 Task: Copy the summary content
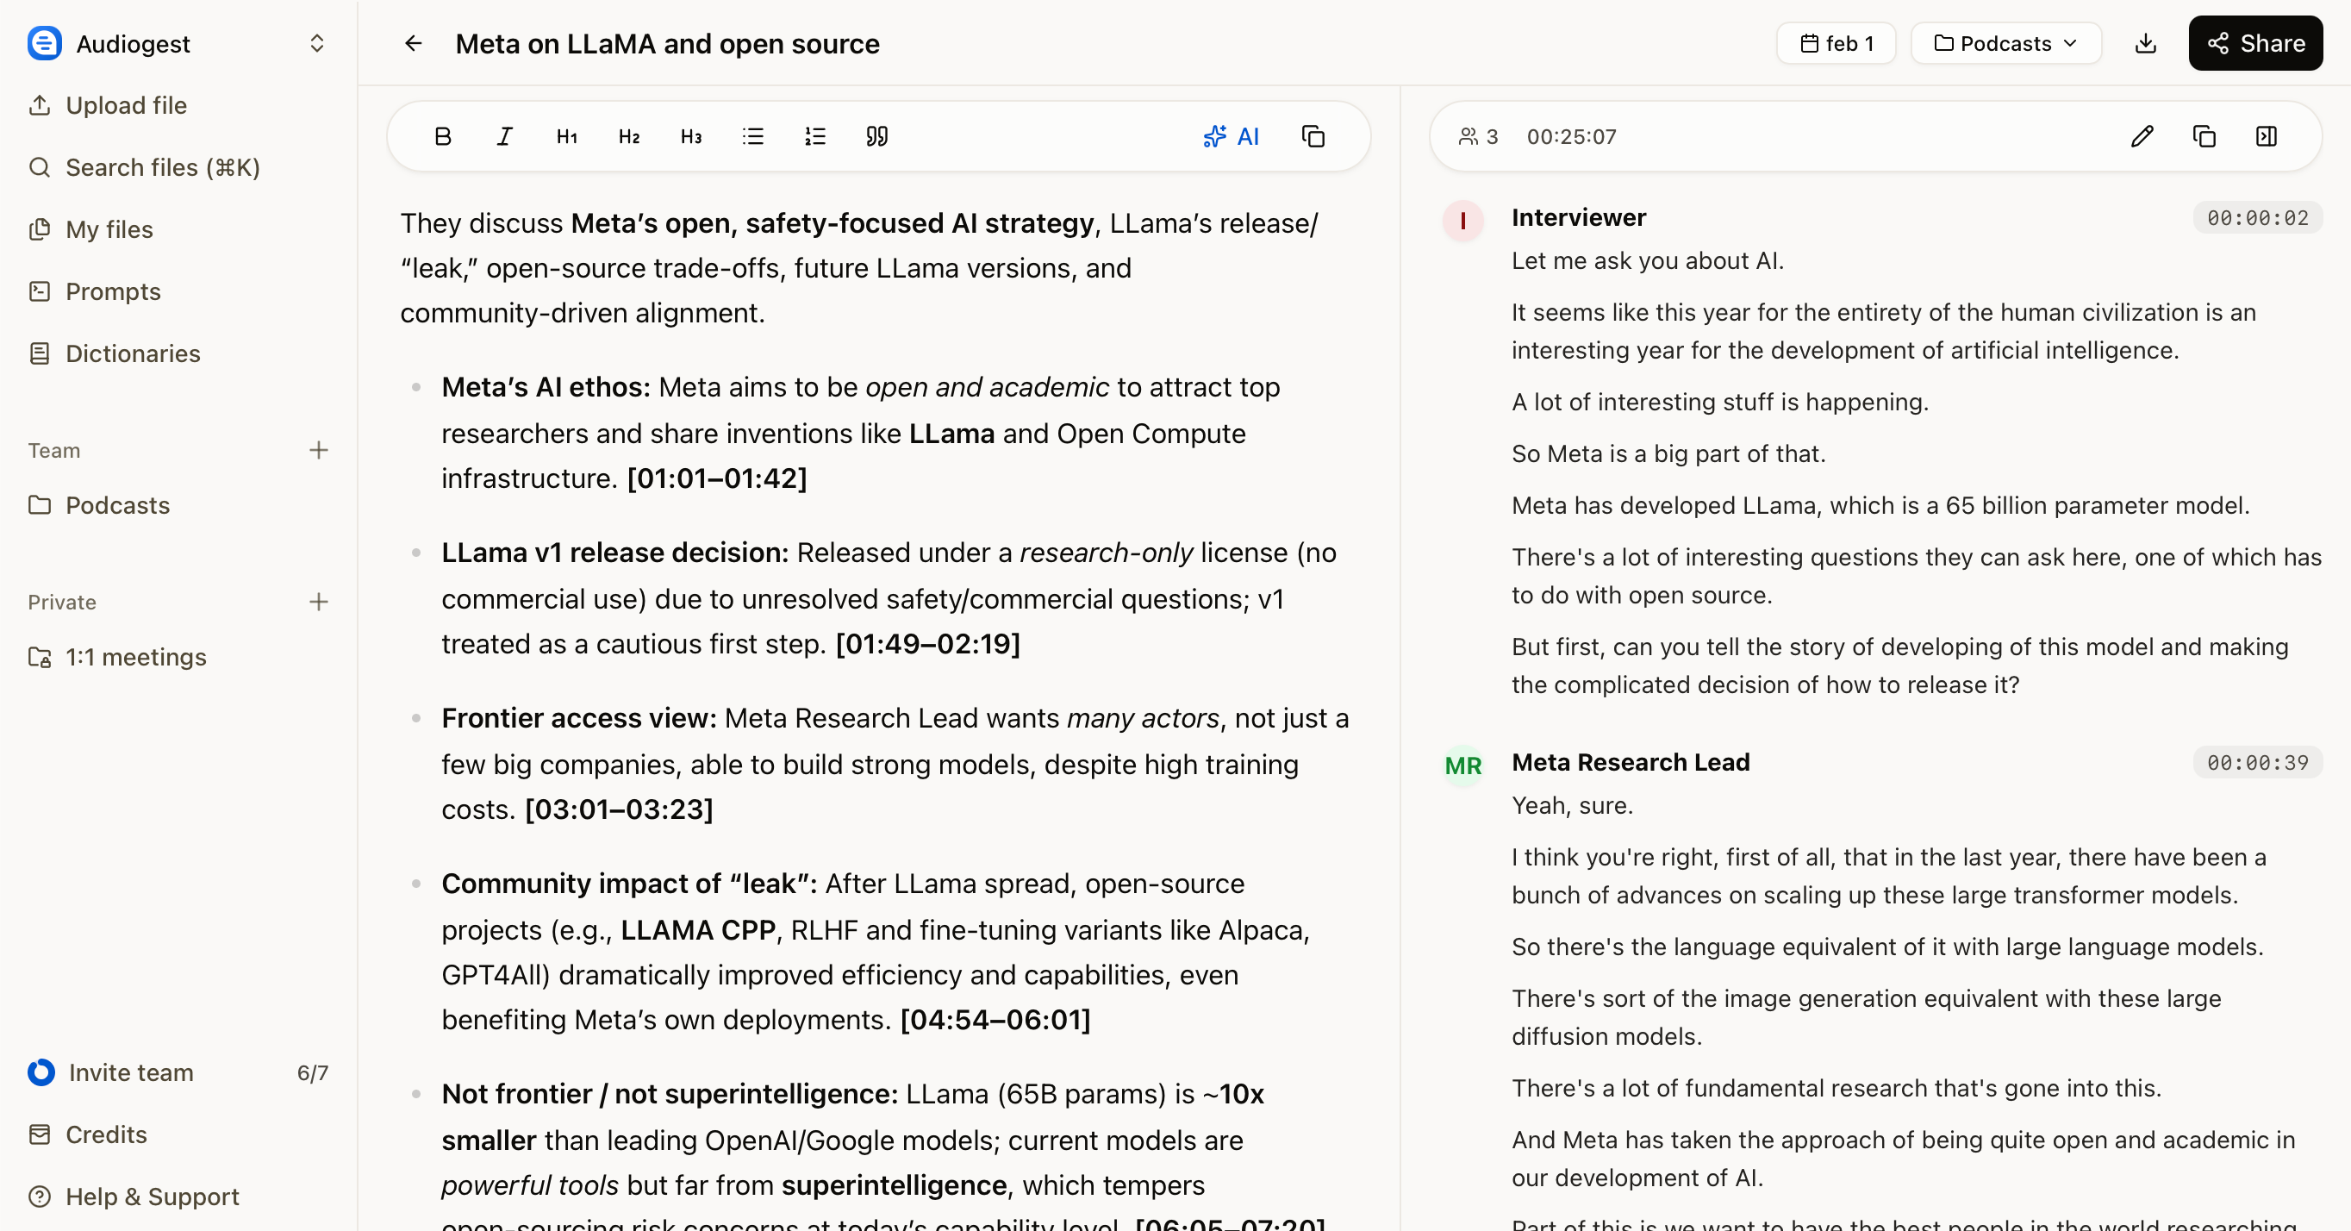pos(1314,136)
